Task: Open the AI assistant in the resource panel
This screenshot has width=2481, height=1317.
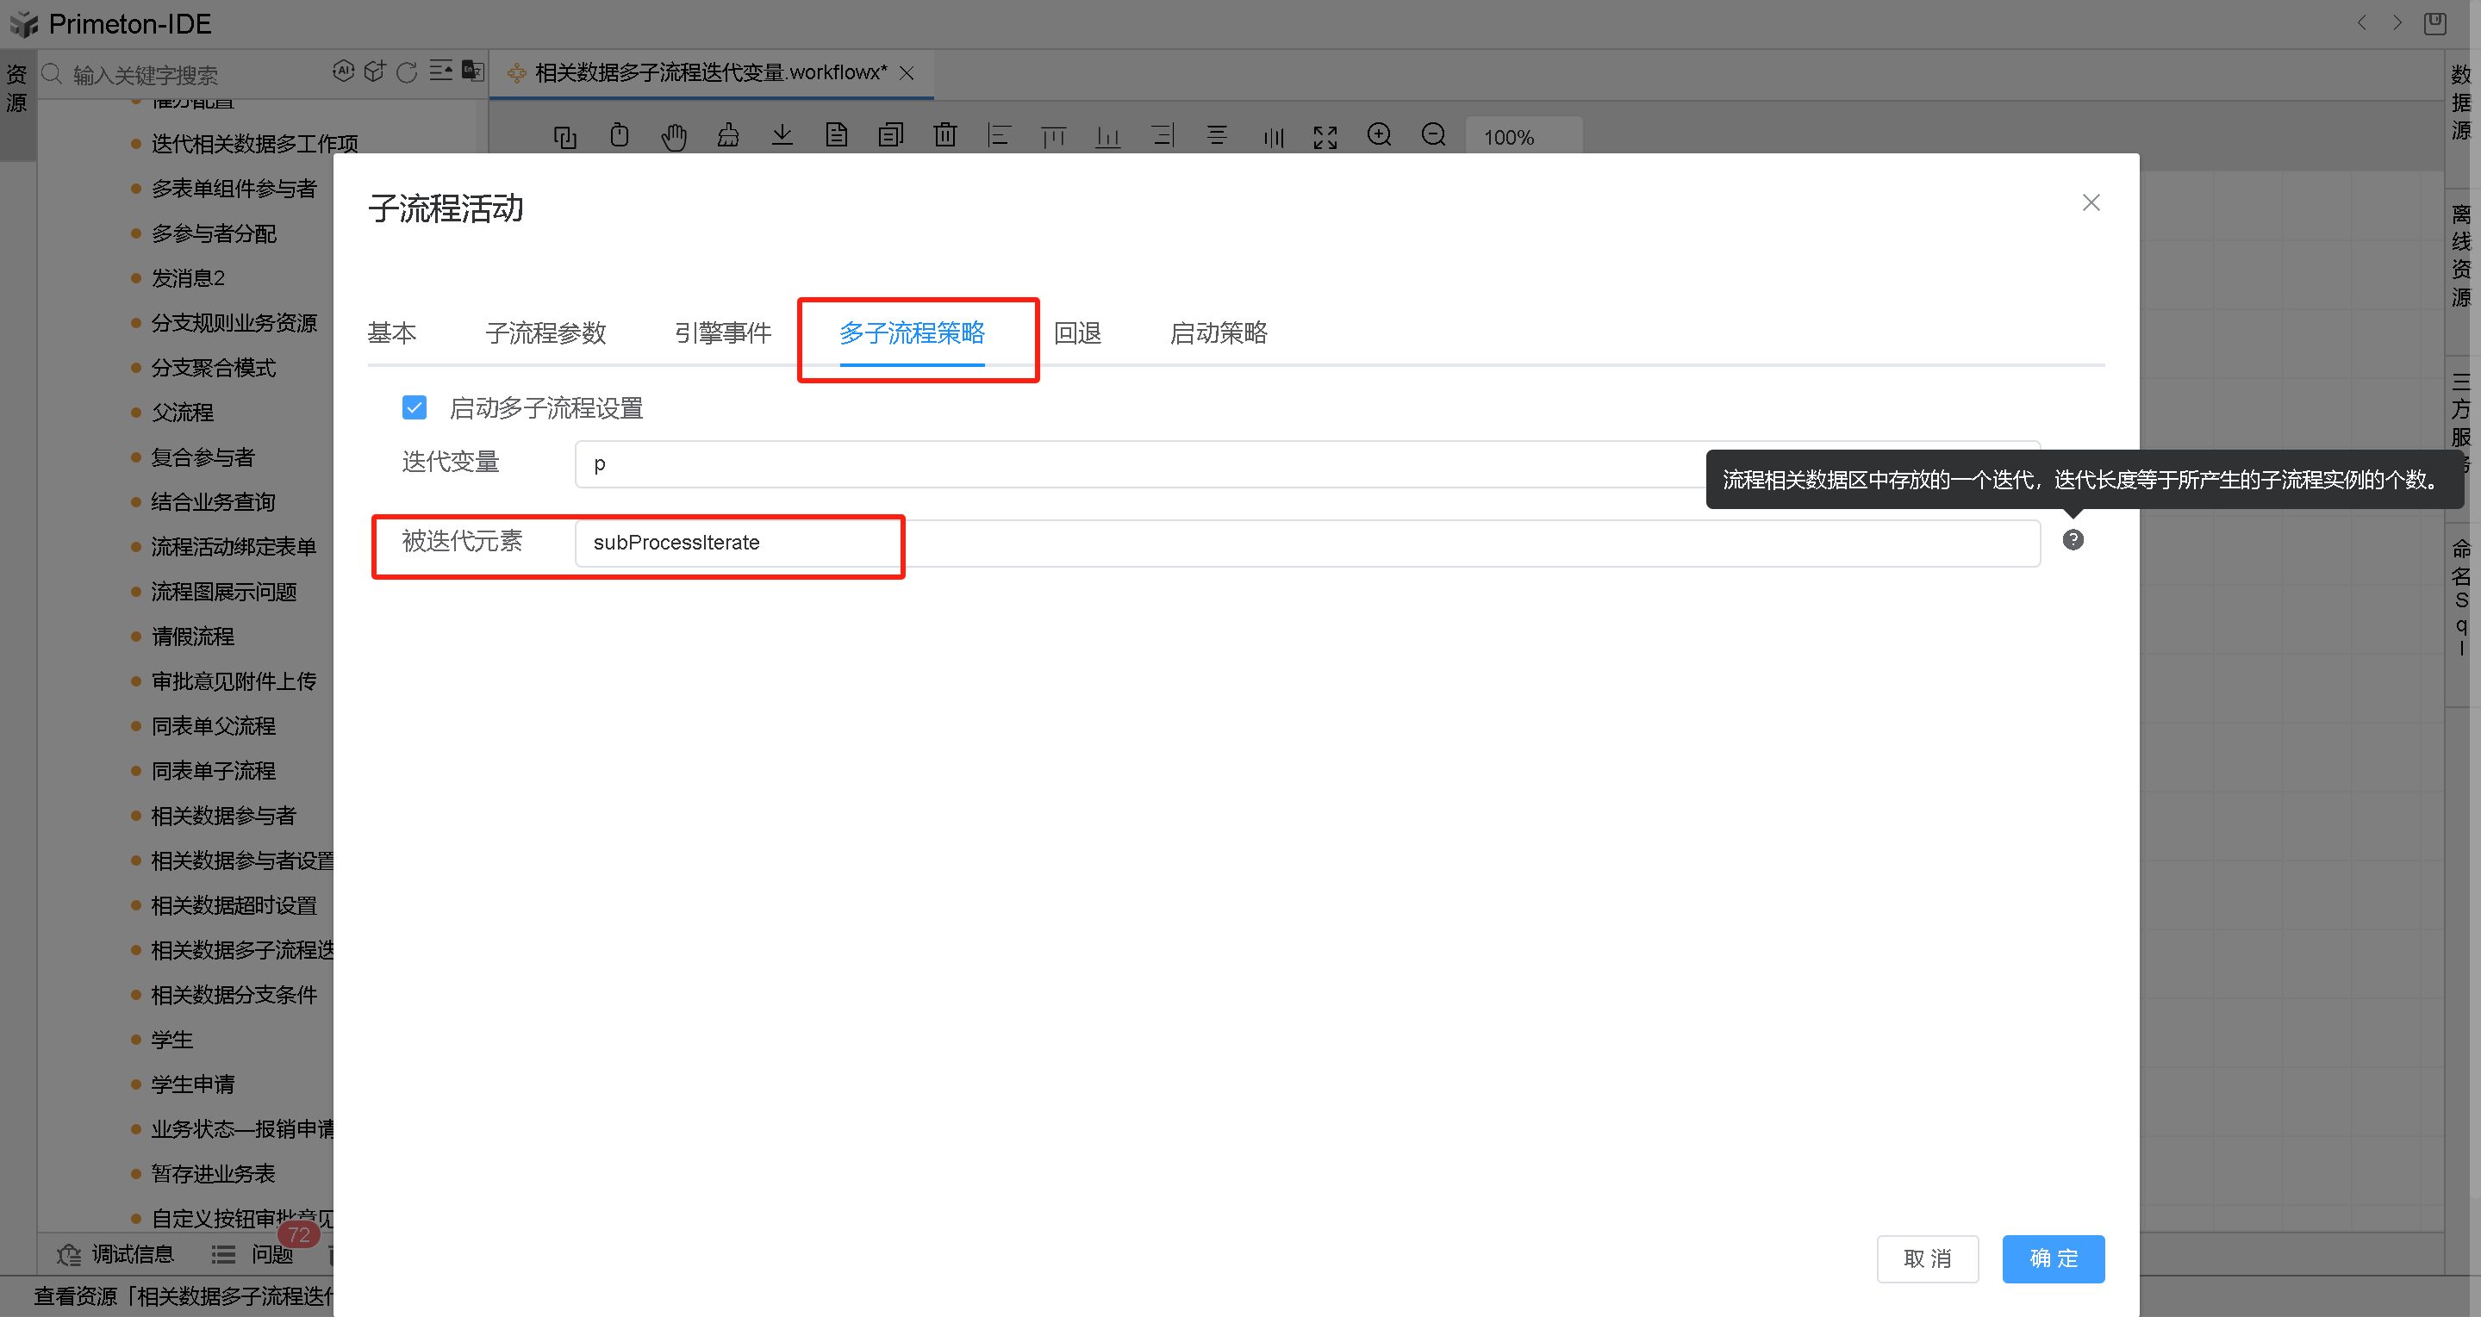Action: pos(344,71)
